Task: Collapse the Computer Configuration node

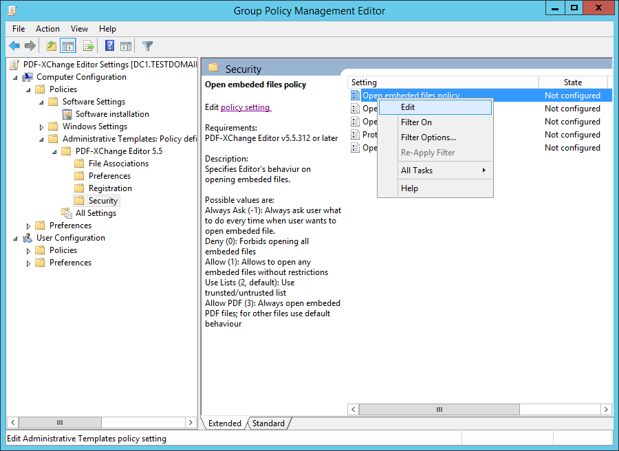Action: tap(16, 76)
